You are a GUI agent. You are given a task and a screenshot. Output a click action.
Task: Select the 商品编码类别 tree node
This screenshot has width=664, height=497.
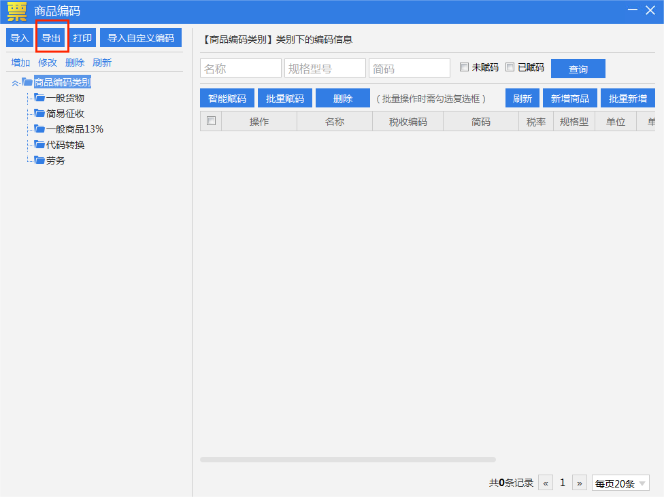[63, 82]
